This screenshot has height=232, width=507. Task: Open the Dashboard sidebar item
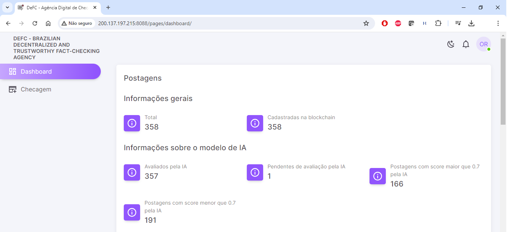click(x=50, y=71)
